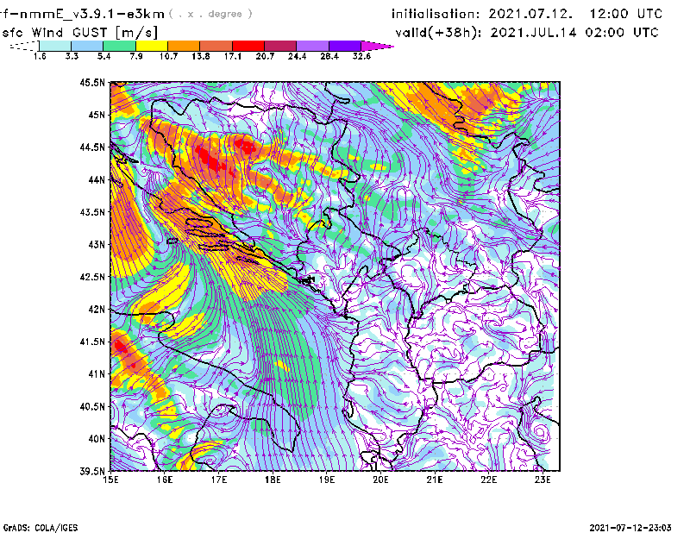Click the 43.5N latitude axis label
The image size is (690, 533).
92,212
